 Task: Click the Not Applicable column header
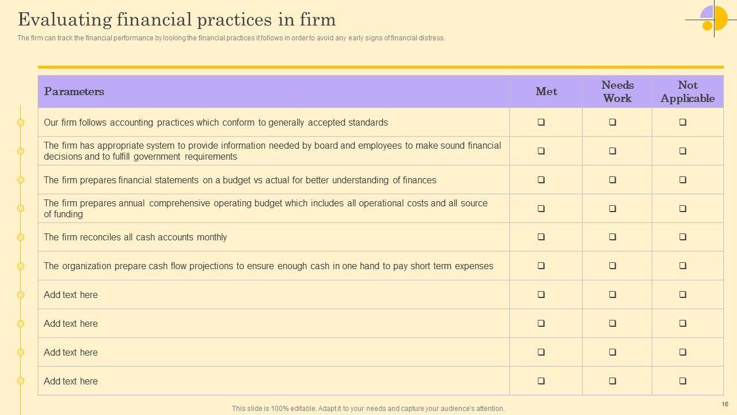coord(687,92)
